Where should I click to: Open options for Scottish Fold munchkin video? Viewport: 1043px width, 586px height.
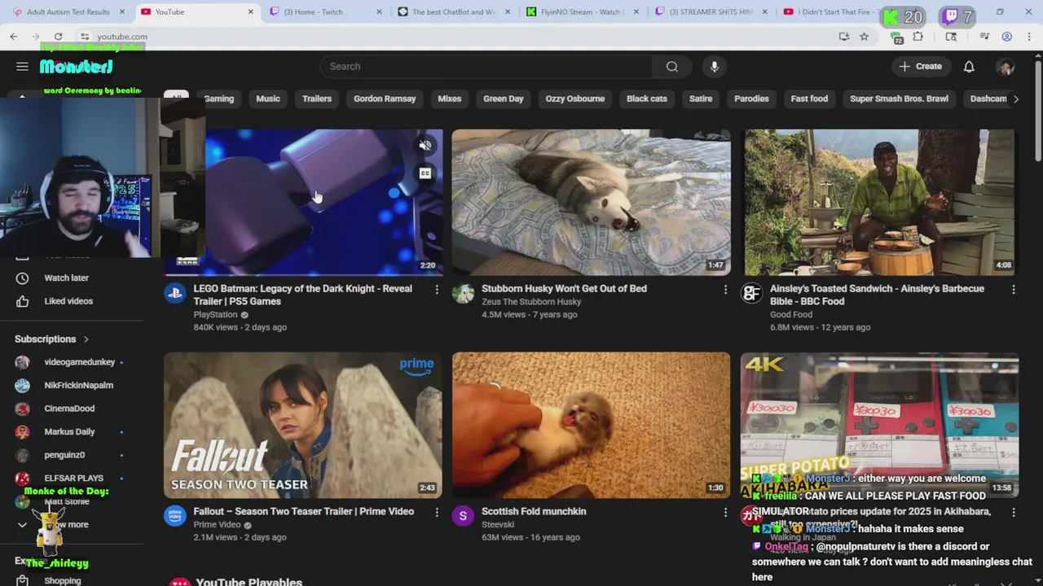(725, 512)
